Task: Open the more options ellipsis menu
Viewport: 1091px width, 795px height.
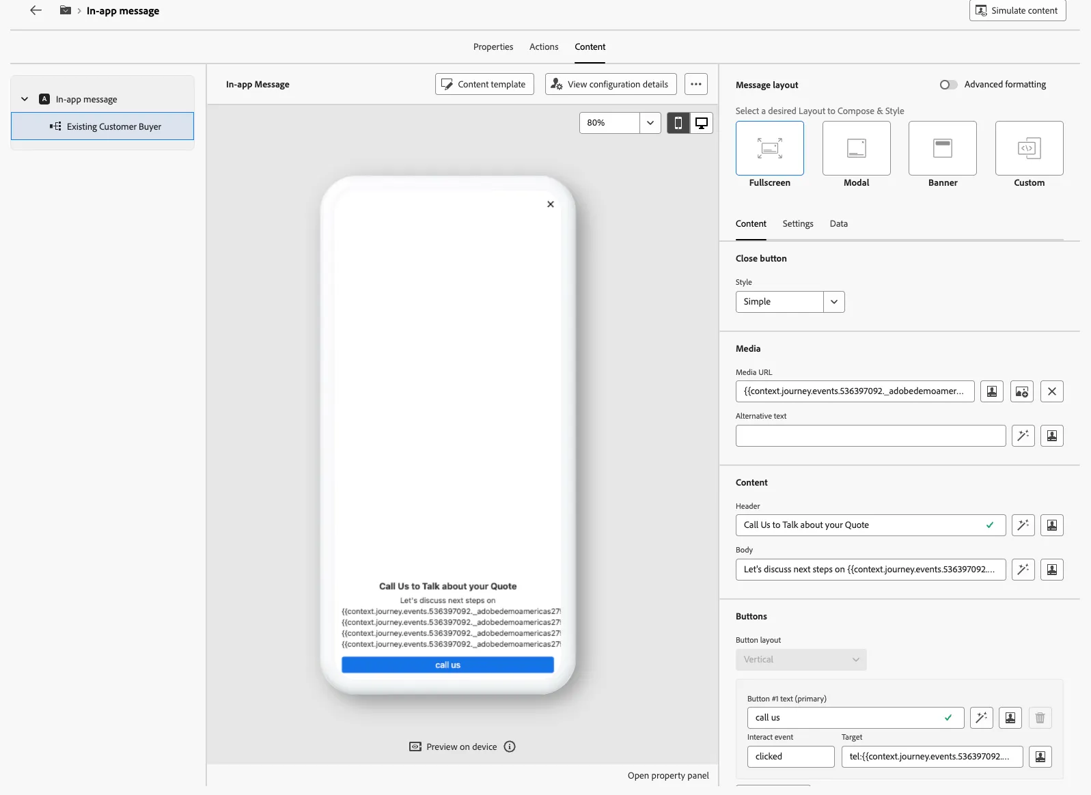Action: (x=696, y=84)
